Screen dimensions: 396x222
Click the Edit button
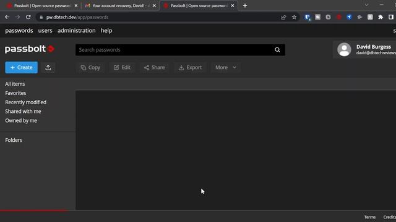[122, 67]
